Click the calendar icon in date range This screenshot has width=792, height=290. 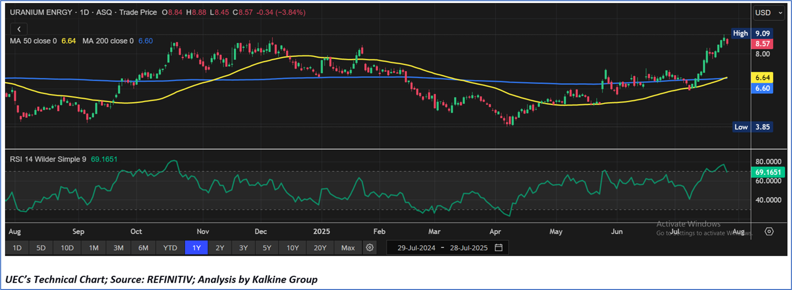pos(498,248)
